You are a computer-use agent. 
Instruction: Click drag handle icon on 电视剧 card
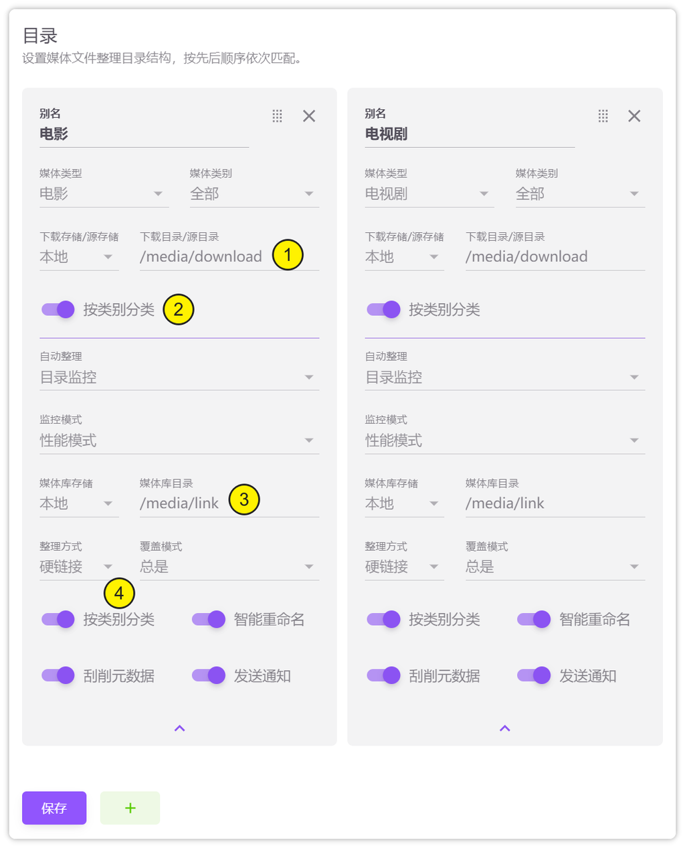tap(603, 116)
